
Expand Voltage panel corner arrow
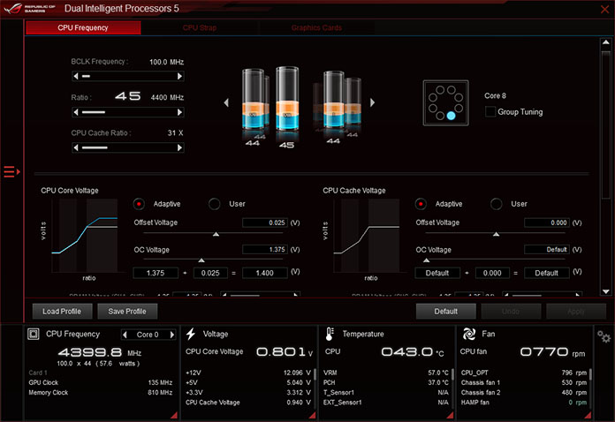[x=313, y=415]
